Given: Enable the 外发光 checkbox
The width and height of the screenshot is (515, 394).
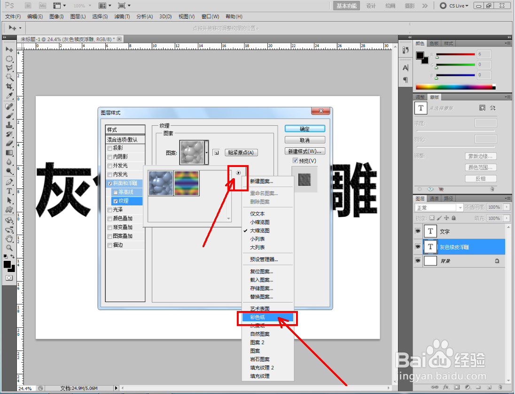Looking at the screenshot, I should pyautogui.click(x=110, y=166).
